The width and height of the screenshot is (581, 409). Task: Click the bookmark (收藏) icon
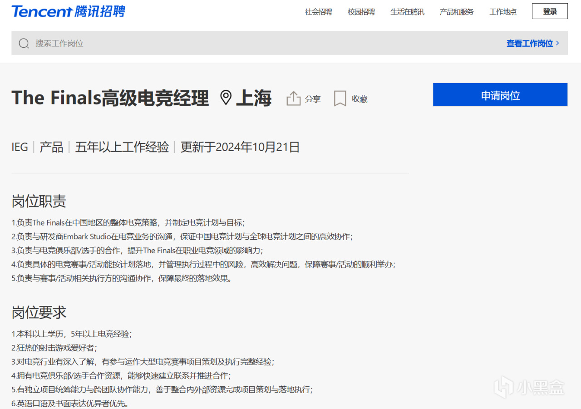pyautogui.click(x=340, y=99)
